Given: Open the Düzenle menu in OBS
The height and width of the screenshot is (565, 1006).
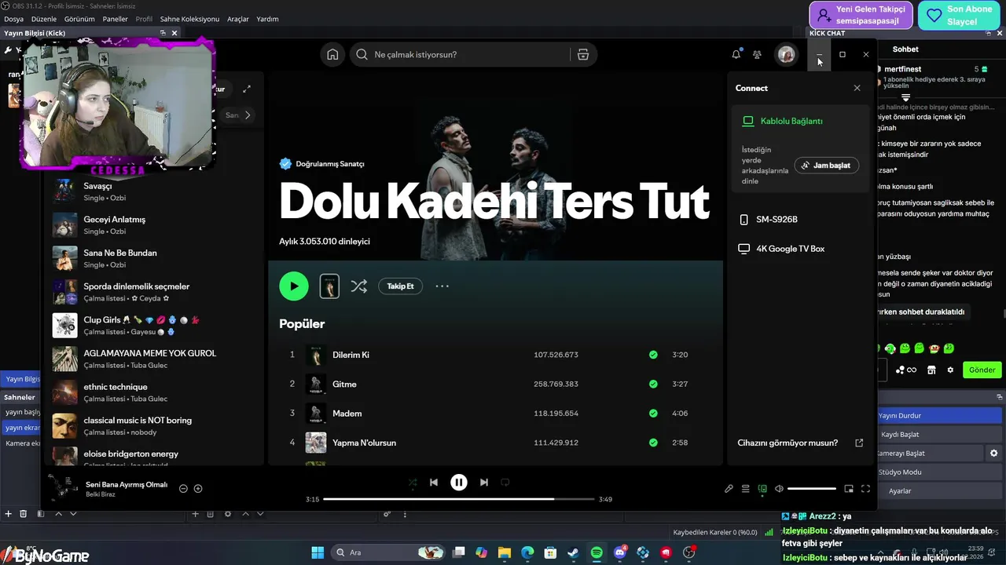Looking at the screenshot, I should 44,19.
